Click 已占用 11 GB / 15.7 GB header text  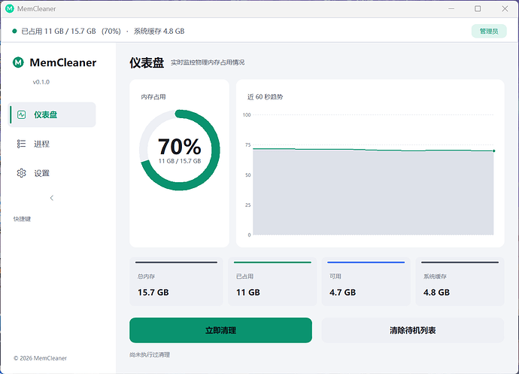(59, 31)
